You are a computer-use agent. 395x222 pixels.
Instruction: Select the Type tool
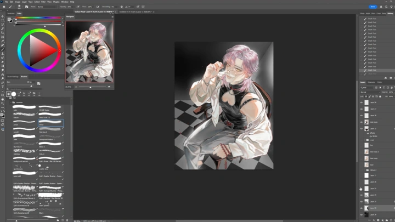(3, 87)
